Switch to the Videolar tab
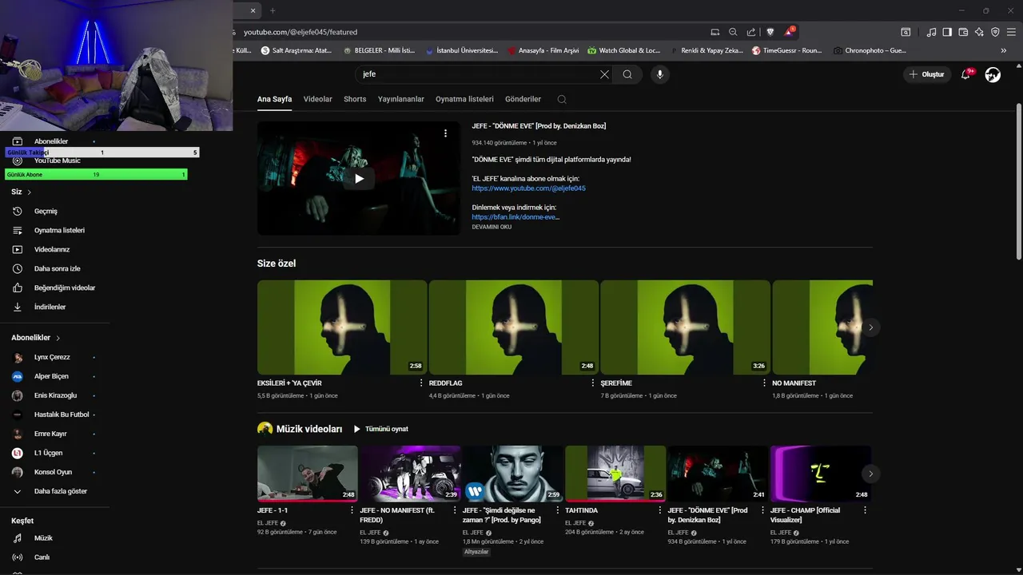The height and width of the screenshot is (575, 1023). pos(318,99)
